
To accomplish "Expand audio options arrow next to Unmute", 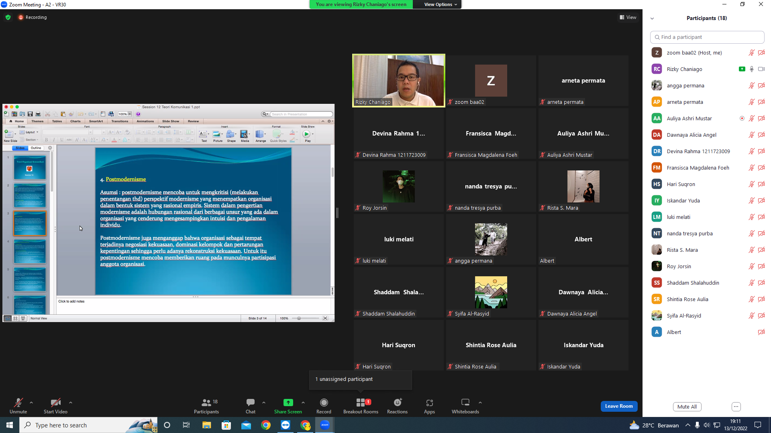I will pyautogui.click(x=31, y=403).
